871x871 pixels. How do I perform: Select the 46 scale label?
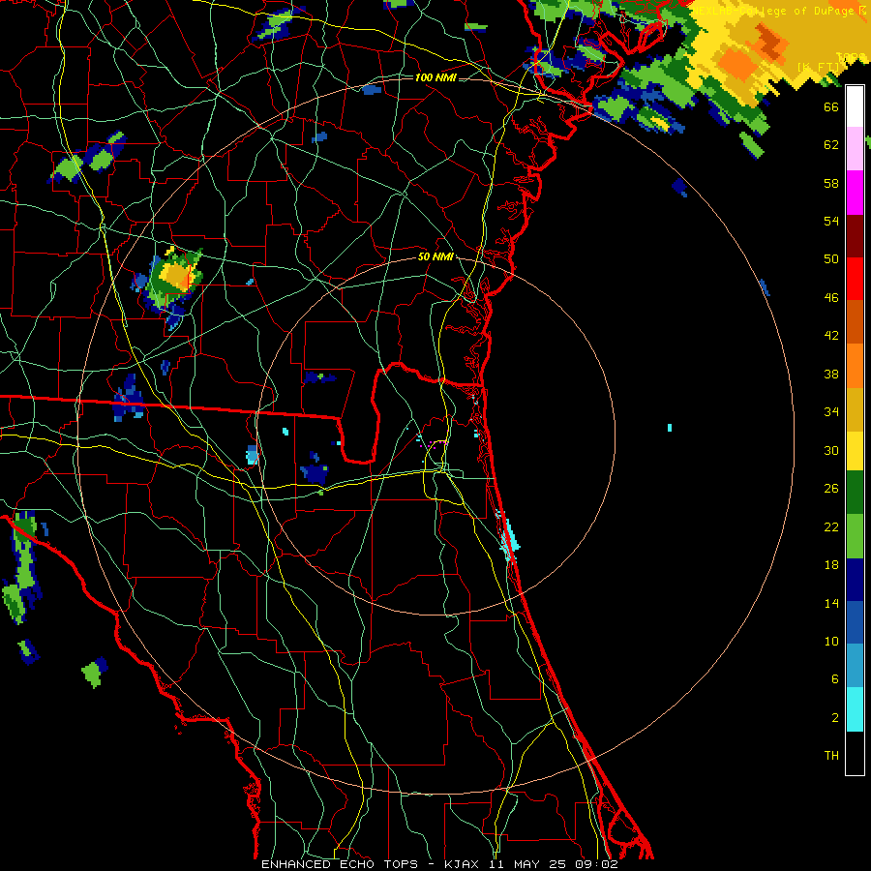[831, 298]
